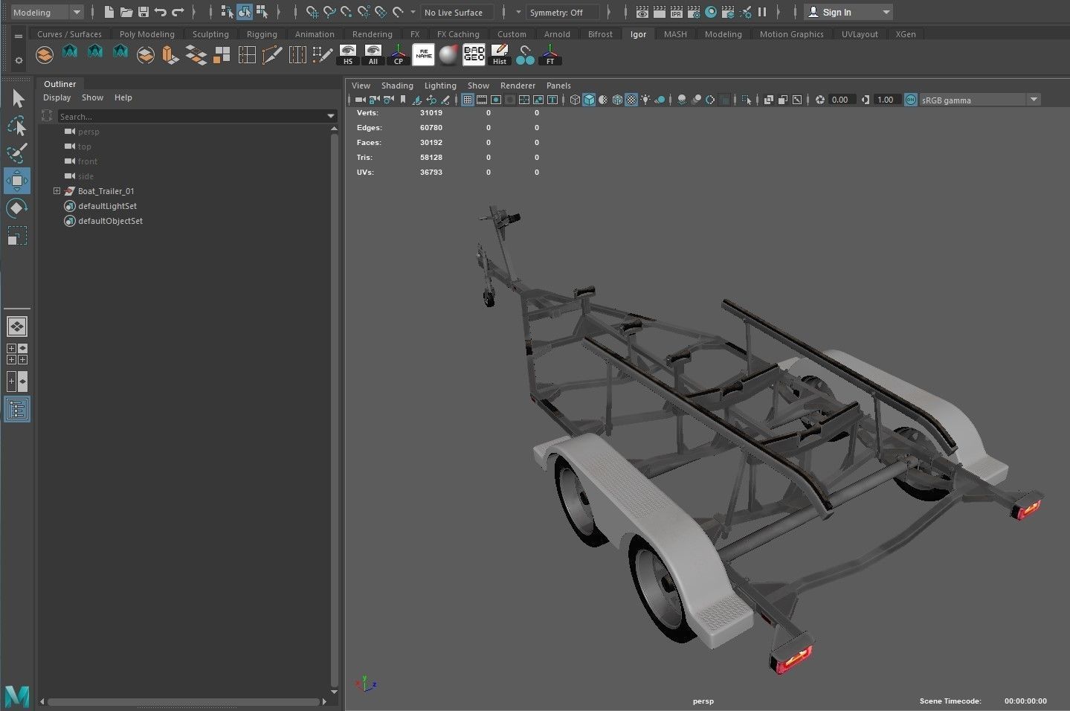Activate the Select tool arrow
This screenshot has height=711, width=1070.
point(17,98)
